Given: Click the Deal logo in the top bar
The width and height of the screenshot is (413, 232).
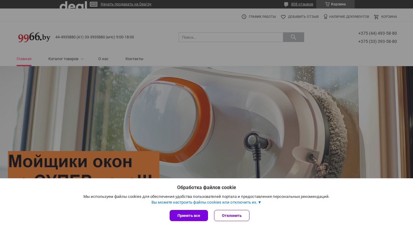Looking at the screenshot, I should pos(73,5).
